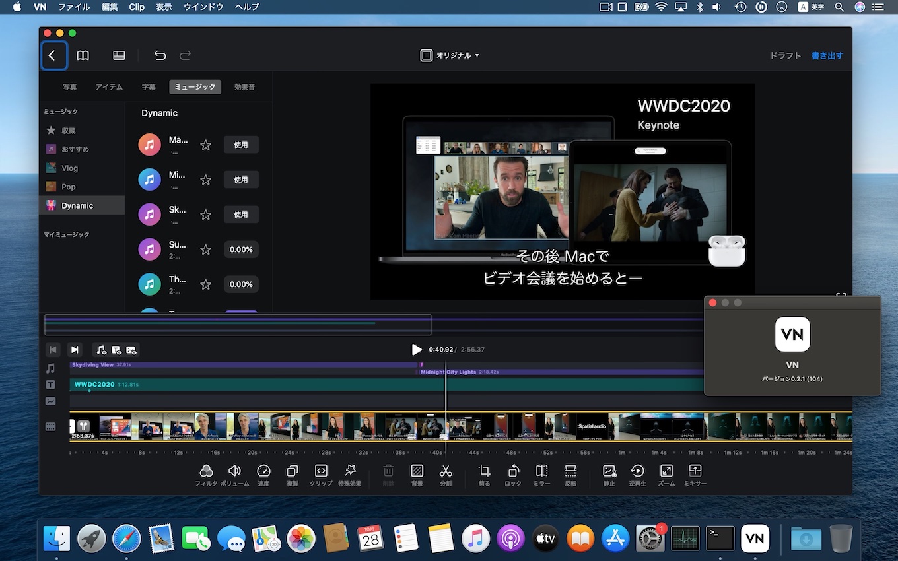This screenshot has height=561, width=898.
Task: Split the clip with the 分割 tool
Action: click(446, 474)
